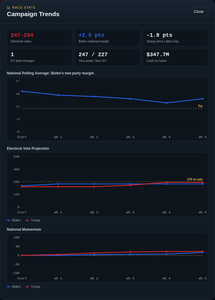Click Biden legend under National Momentum
Image resolution: width=215 pixels, height=300 pixels.
tap(14, 287)
